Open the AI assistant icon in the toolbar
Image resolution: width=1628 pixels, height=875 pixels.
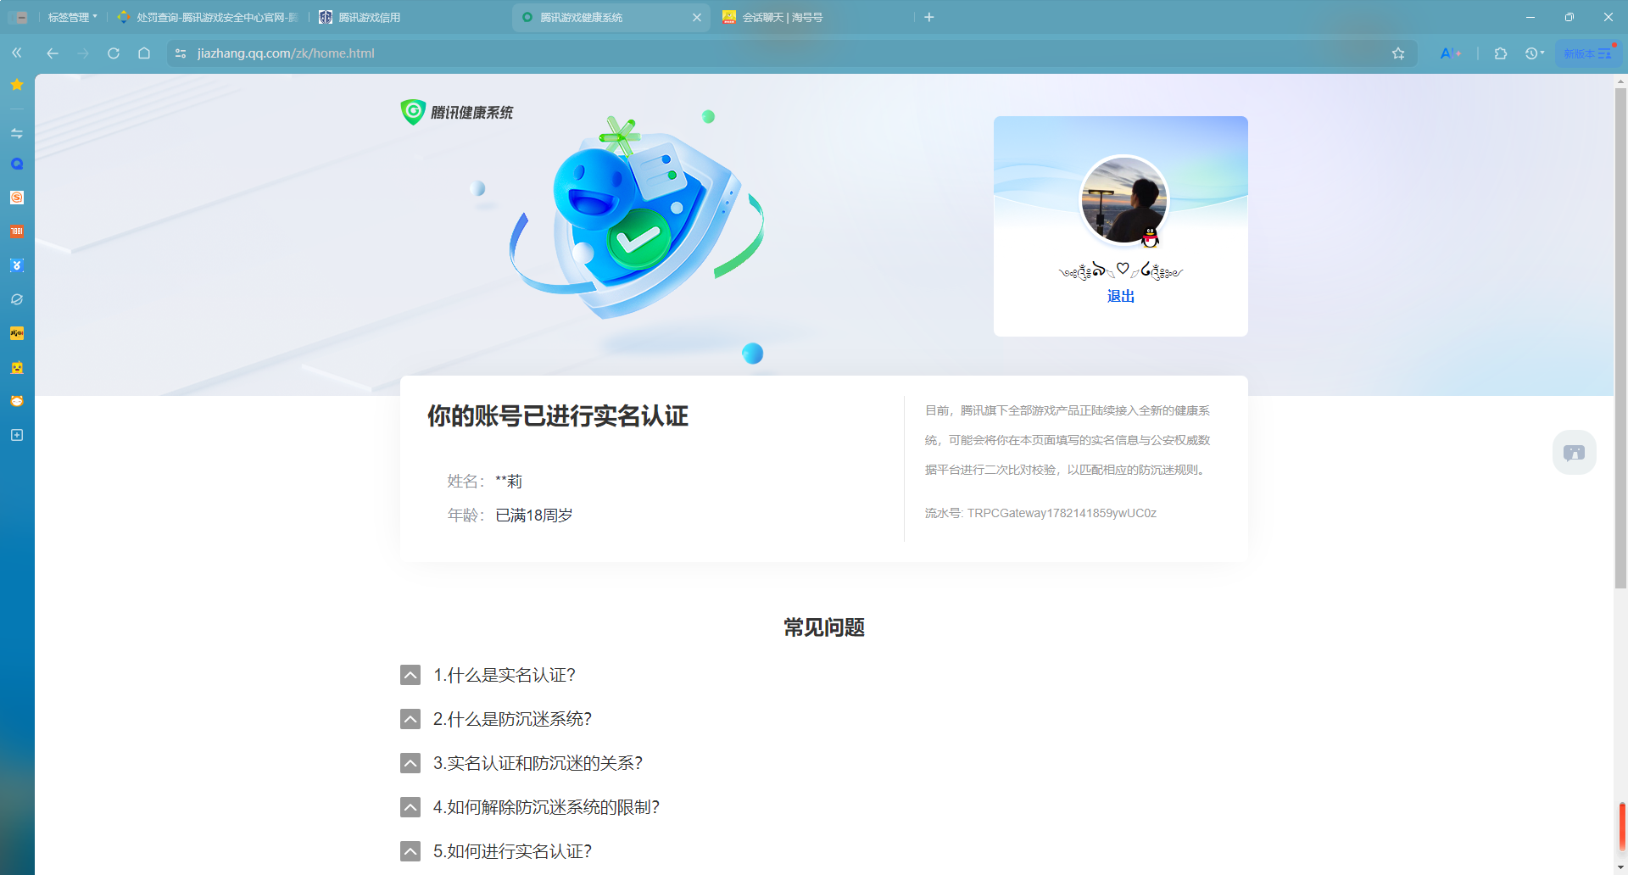click(x=1451, y=53)
